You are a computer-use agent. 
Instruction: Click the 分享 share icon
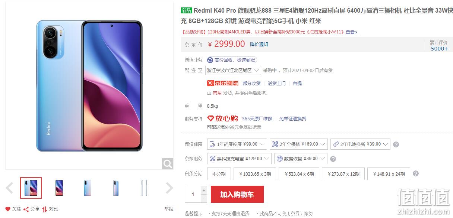pos(26,209)
